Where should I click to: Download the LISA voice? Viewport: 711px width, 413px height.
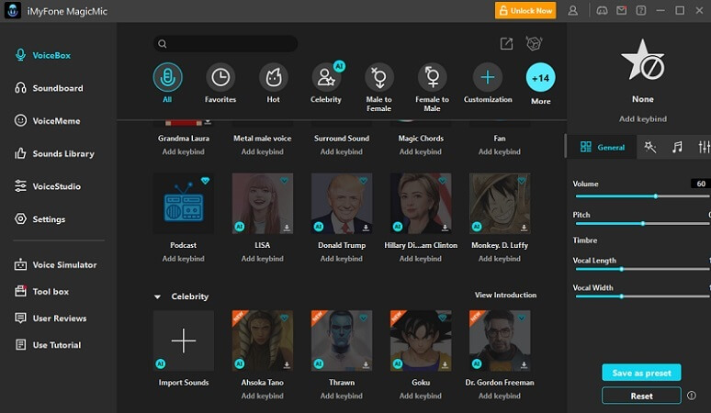point(287,228)
